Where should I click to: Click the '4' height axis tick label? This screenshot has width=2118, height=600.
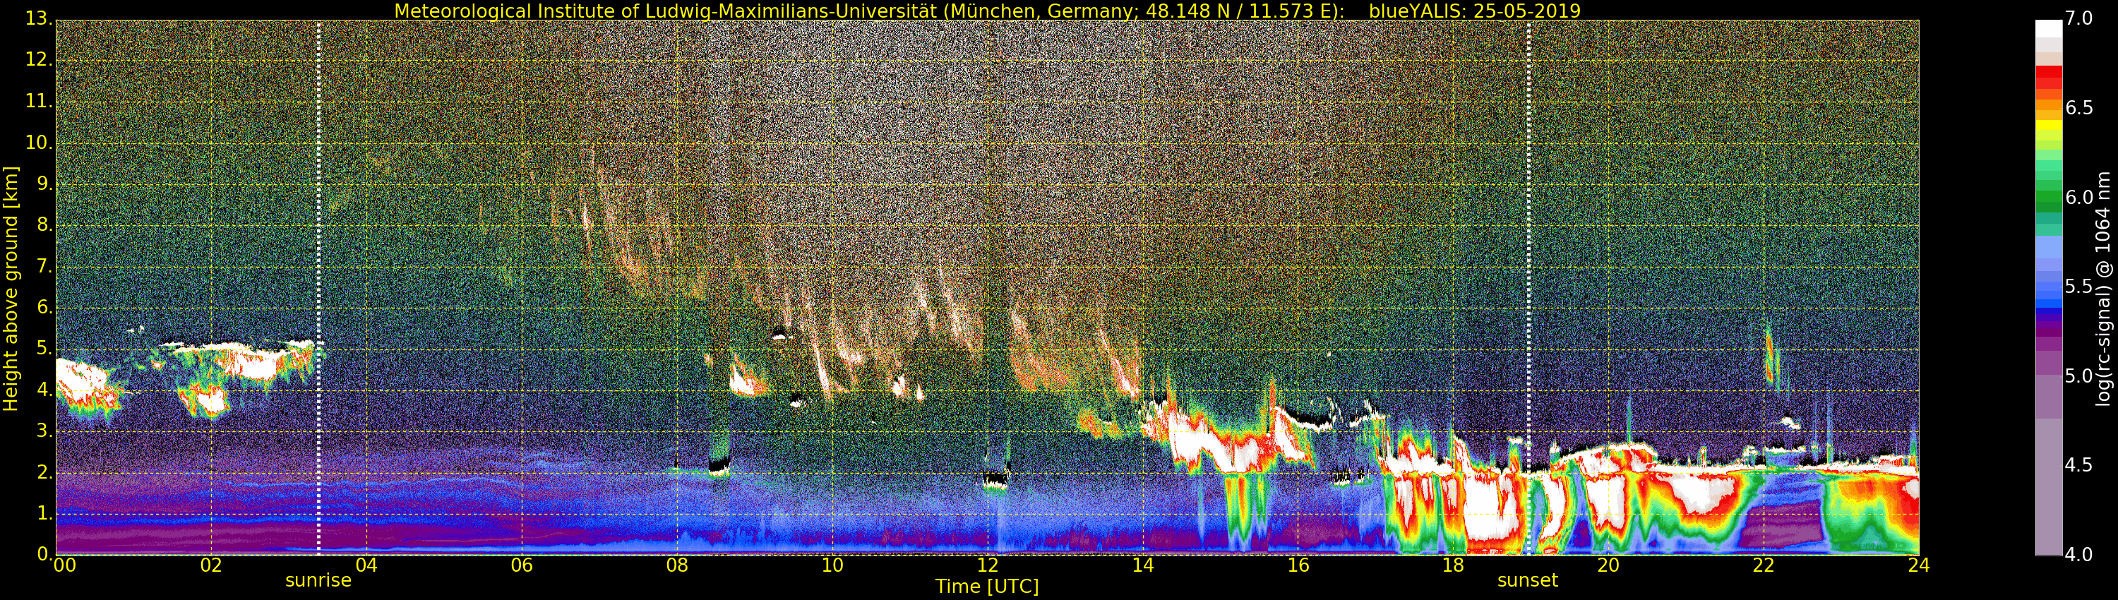(44, 390)
